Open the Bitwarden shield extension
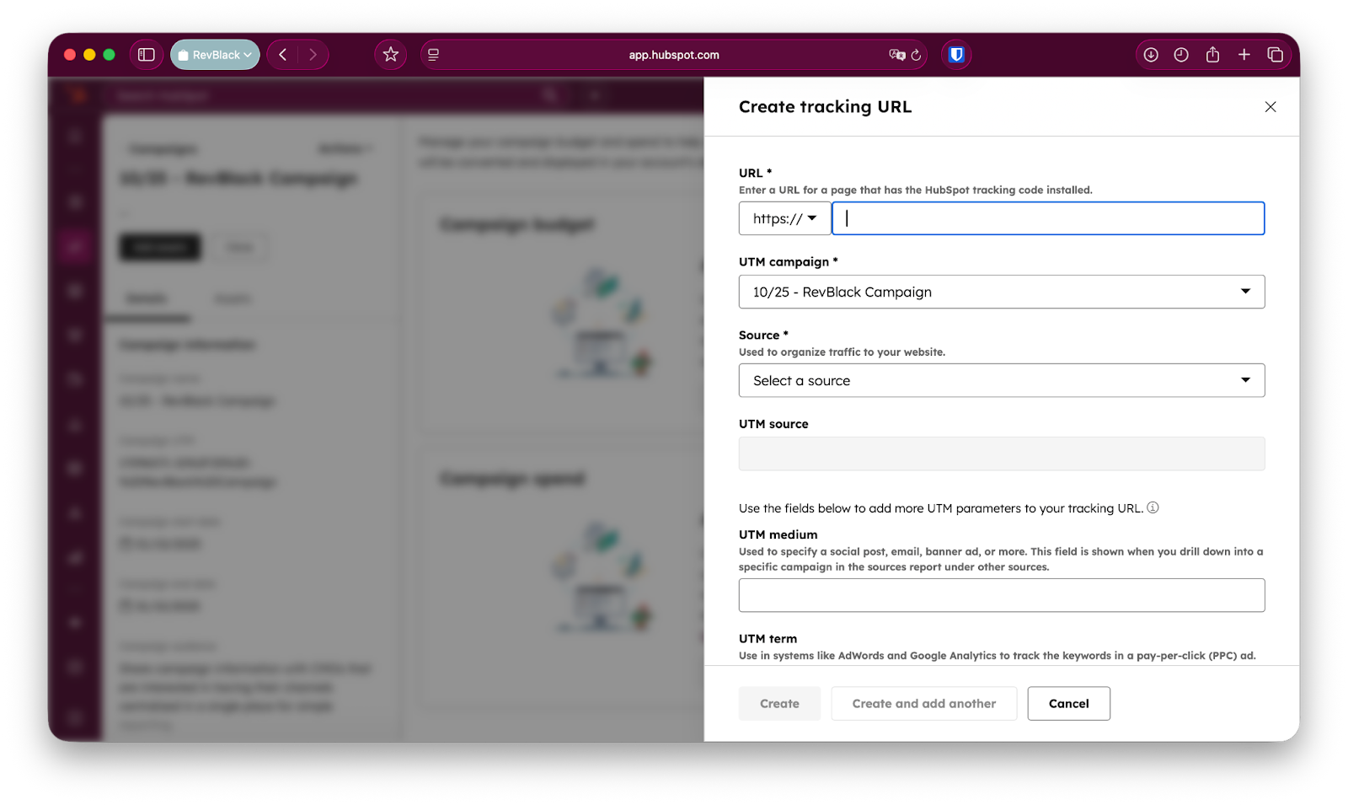 [x=956, y=55]
